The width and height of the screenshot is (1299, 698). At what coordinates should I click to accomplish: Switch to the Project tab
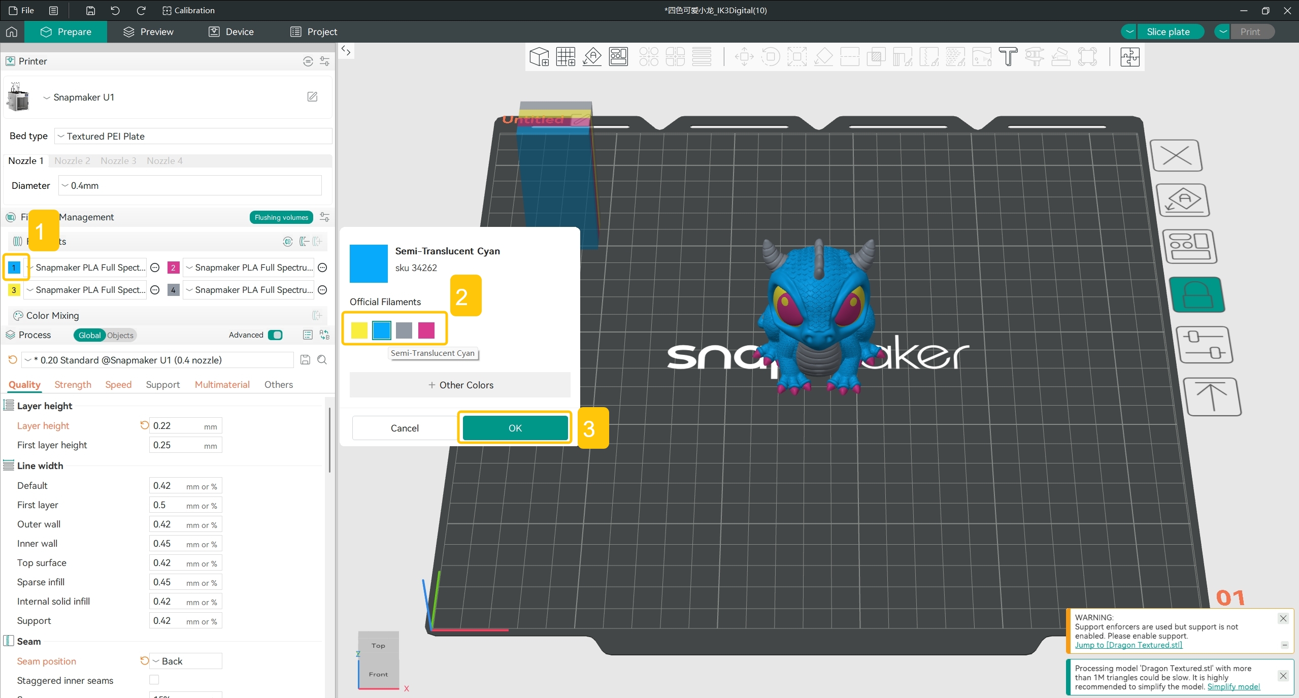tap(313, 31)
